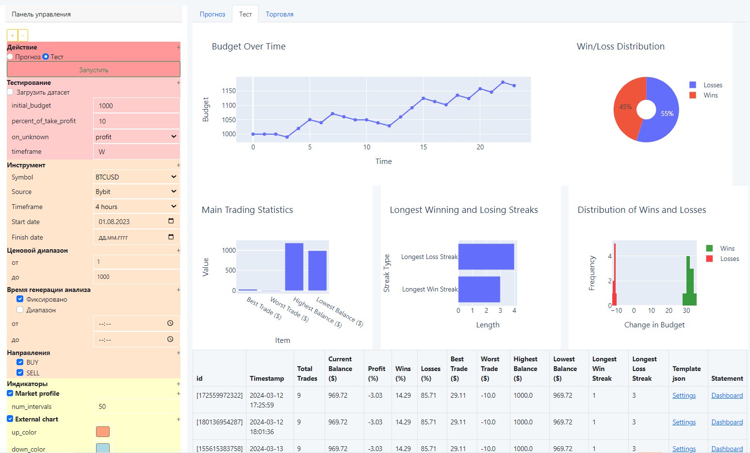Switch to the Торговля tab
The width and height of the screenshot is (750, 453).
coord(279,14)
